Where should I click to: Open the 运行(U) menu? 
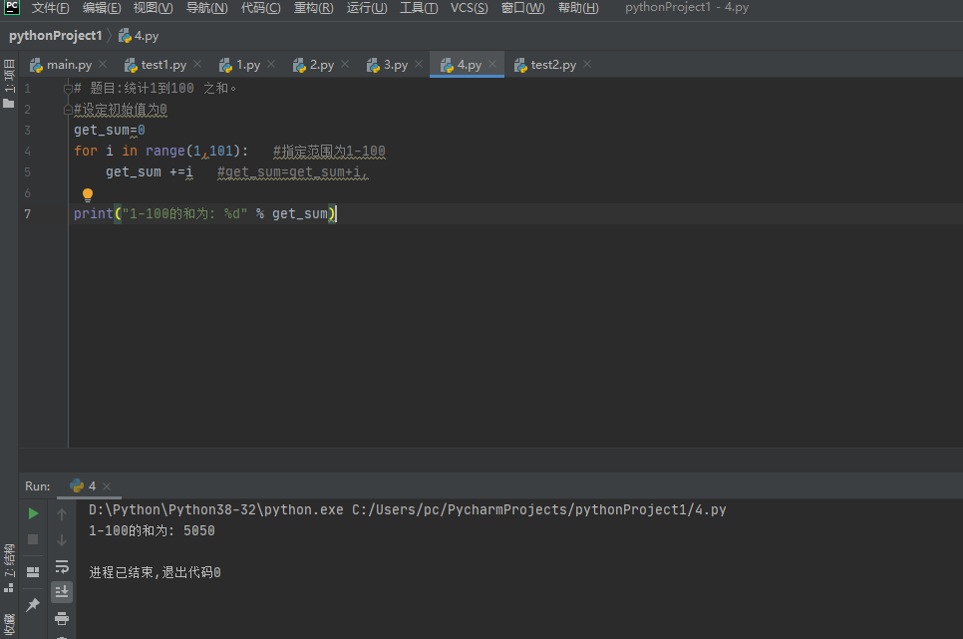367,8
